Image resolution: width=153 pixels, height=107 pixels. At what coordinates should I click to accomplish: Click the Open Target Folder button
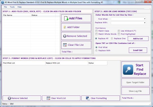click(135, 82)
